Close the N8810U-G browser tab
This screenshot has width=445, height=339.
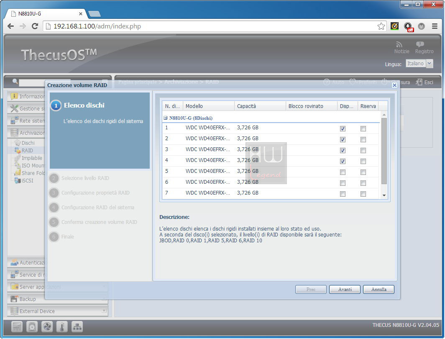[81, 14]
